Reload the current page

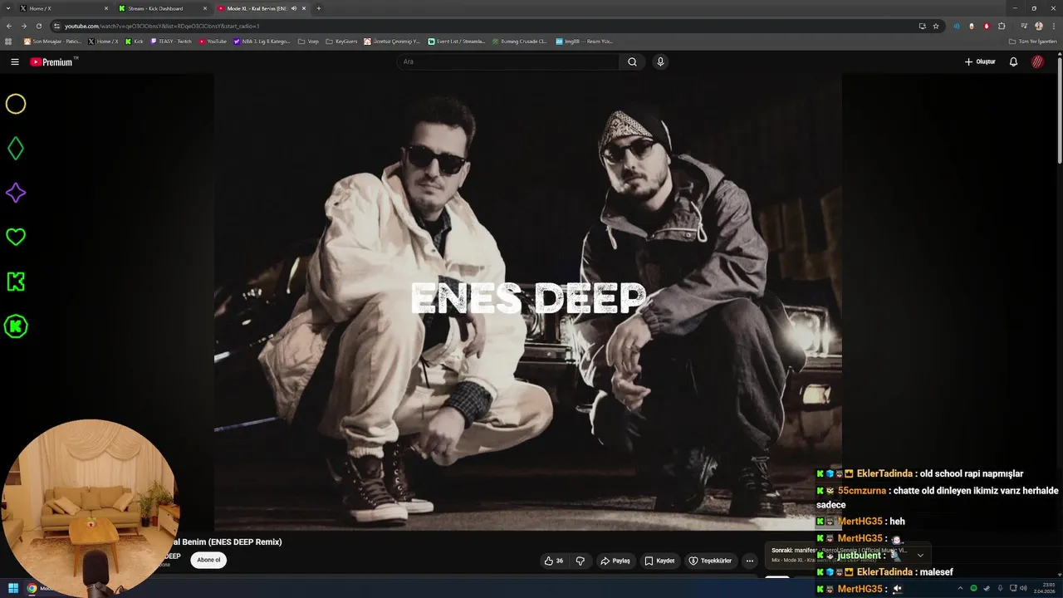(38, 26)
